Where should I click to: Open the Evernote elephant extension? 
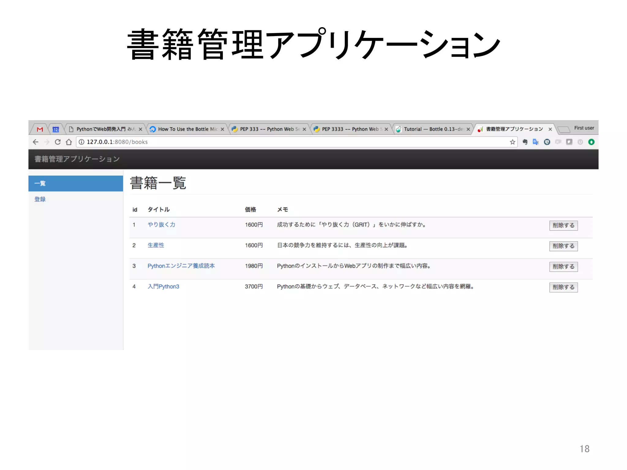click(x=525, y=142)
